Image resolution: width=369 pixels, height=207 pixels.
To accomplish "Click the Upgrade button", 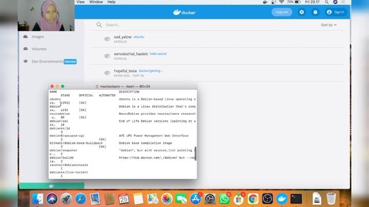I will click(x=282, y=12).
